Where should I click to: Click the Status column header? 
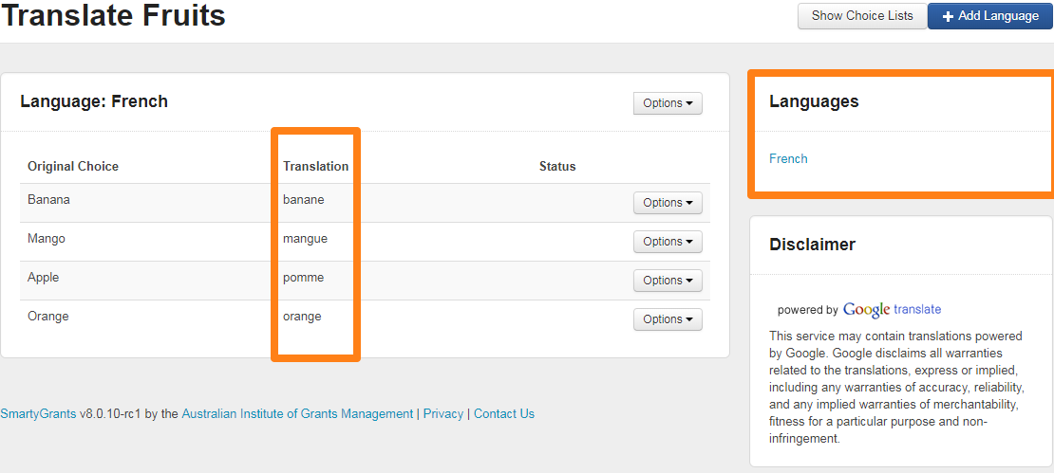(x=557, y=167)
